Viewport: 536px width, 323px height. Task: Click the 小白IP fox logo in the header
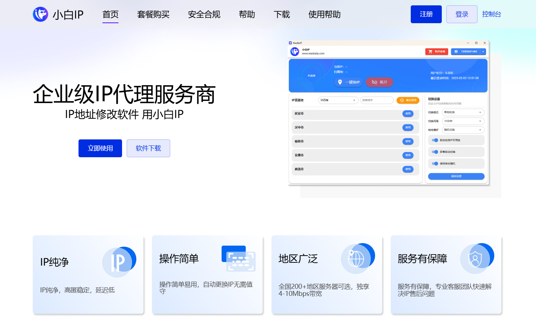click(x=40, y=14)
